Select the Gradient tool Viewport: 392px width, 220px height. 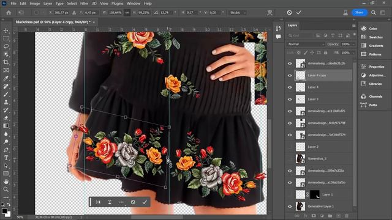coord(6,126)
